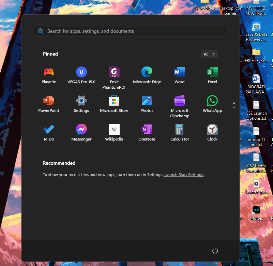Screen dimensions: 273x266
Task: Open the Settings app
Action: [x=81, y=104]
